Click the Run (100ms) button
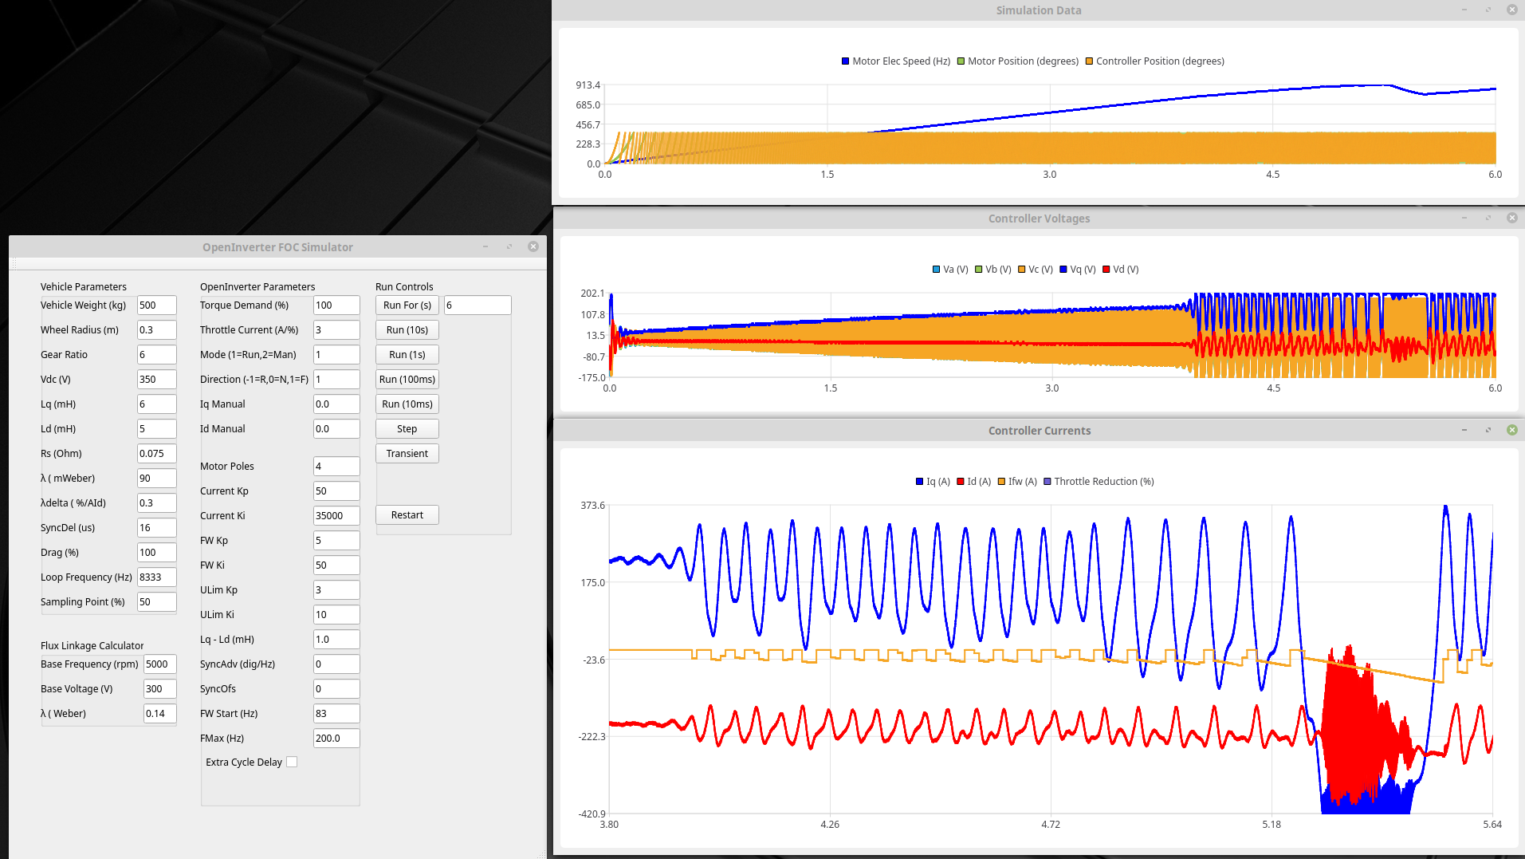1525x859 pixels. coord(407,380)
